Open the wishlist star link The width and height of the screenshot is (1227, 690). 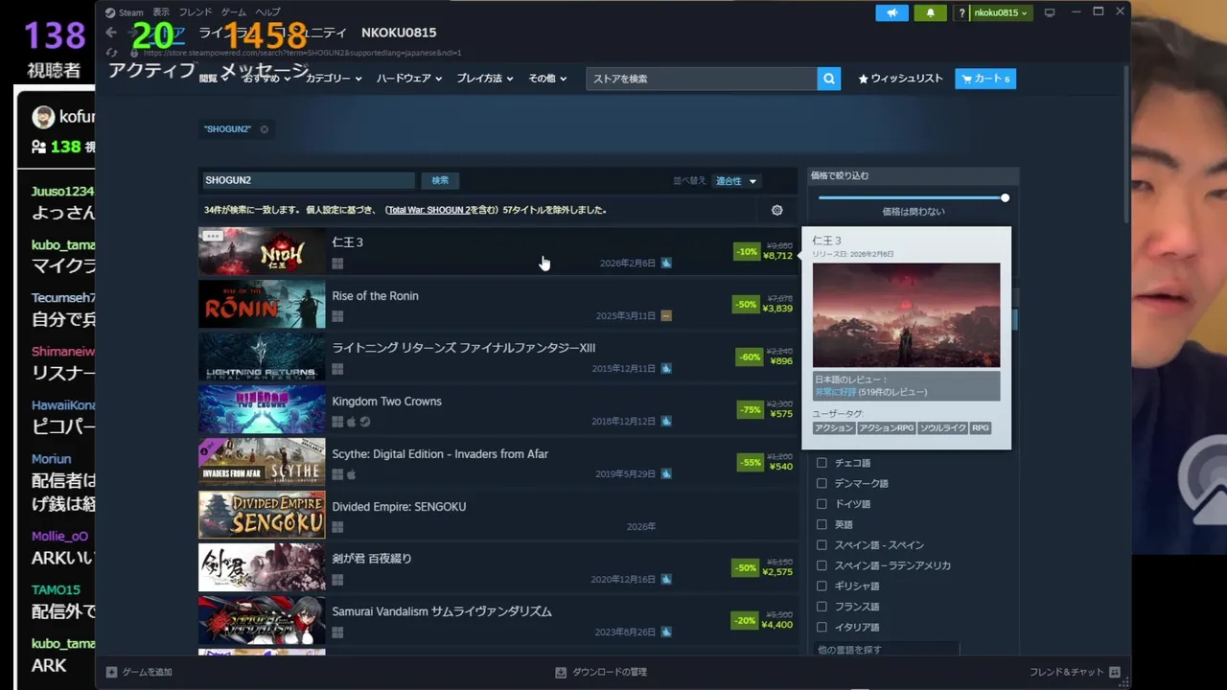(900, 79)
